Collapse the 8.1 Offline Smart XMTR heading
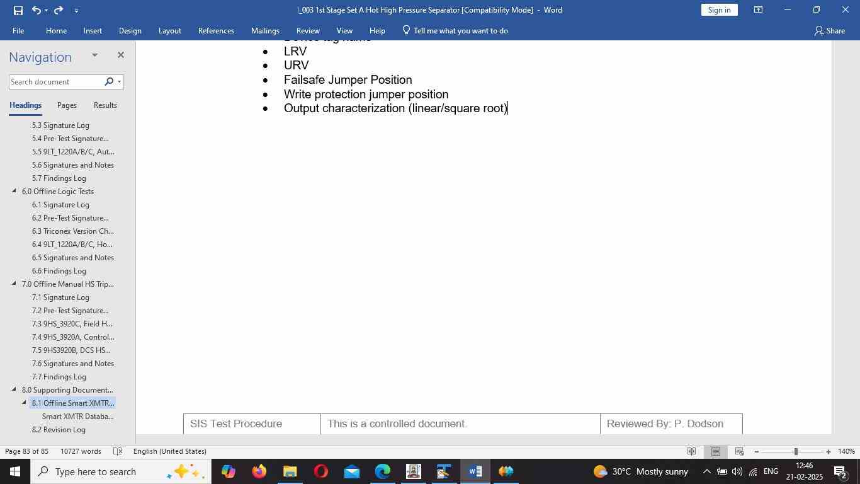The width and height of the screenshot is (860, 484). pos(25,403)
